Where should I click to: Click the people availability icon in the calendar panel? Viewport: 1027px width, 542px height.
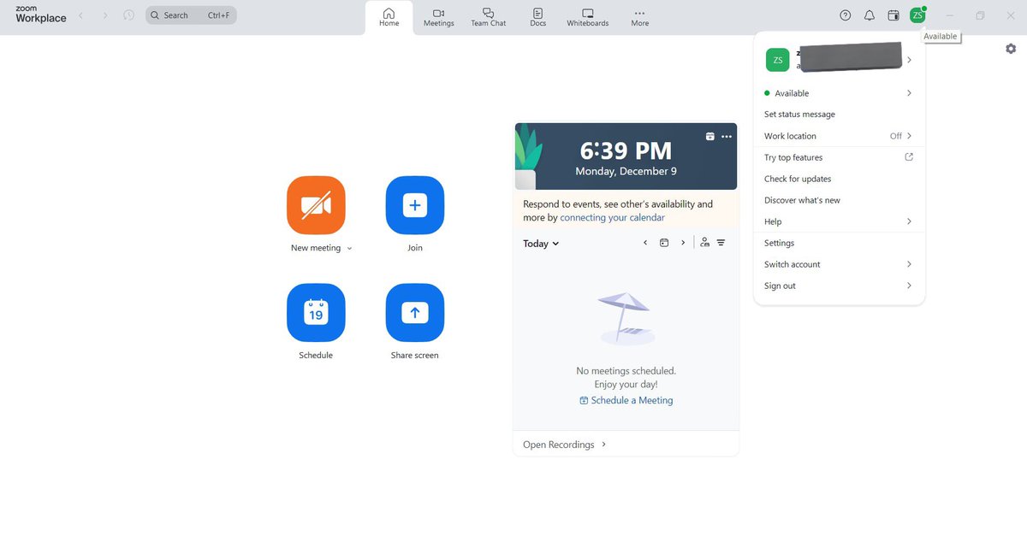point(704,243)
